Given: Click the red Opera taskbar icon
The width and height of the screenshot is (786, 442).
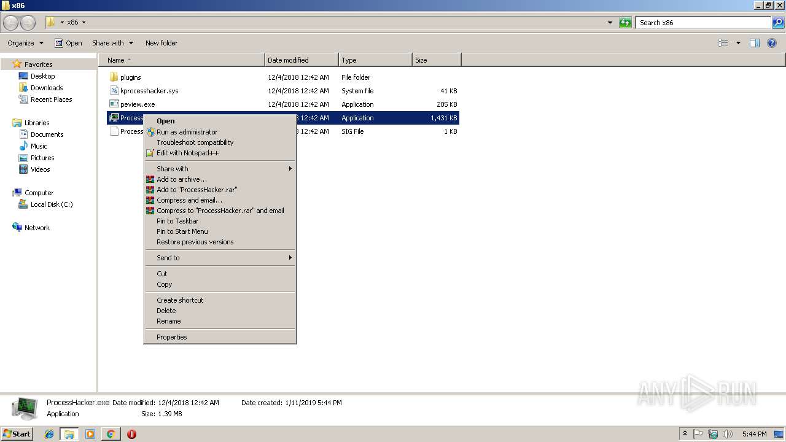Looking at the screenshot, I should click(x=131, y=434).
